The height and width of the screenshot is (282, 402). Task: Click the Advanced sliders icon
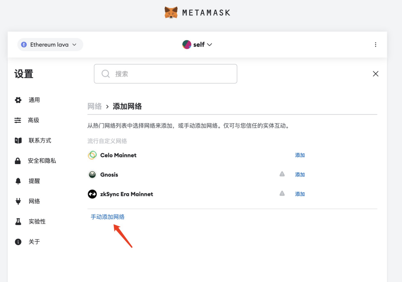pos(18,120)
